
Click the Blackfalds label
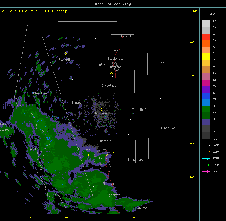(116, 59)
